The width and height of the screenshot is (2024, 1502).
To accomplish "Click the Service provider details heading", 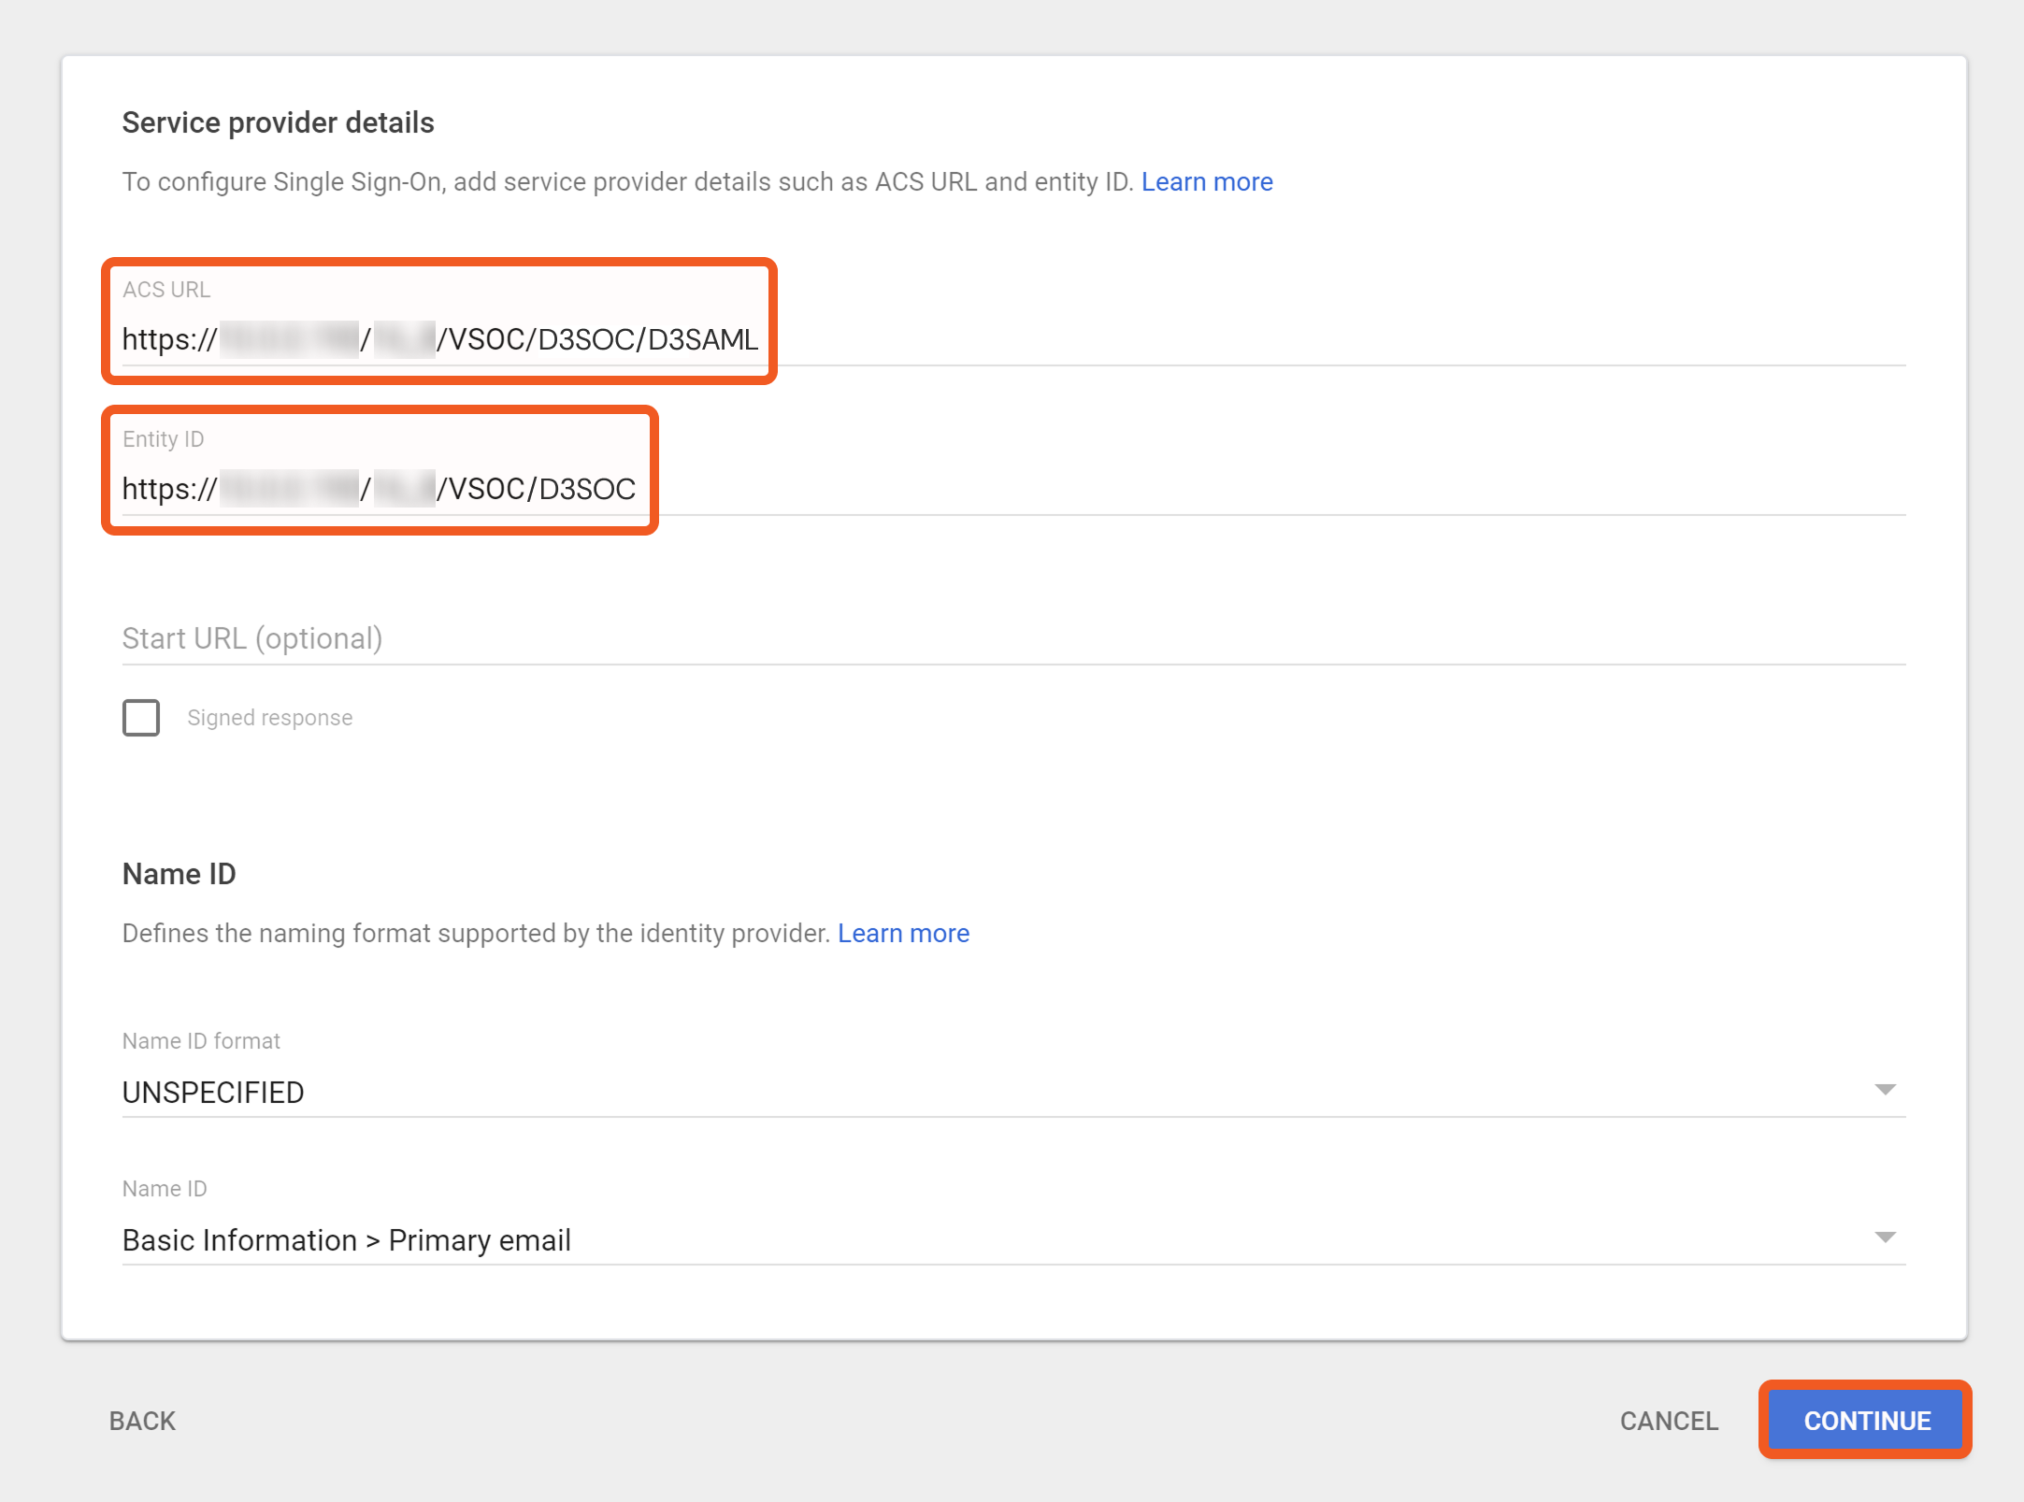I will point(279,122).
